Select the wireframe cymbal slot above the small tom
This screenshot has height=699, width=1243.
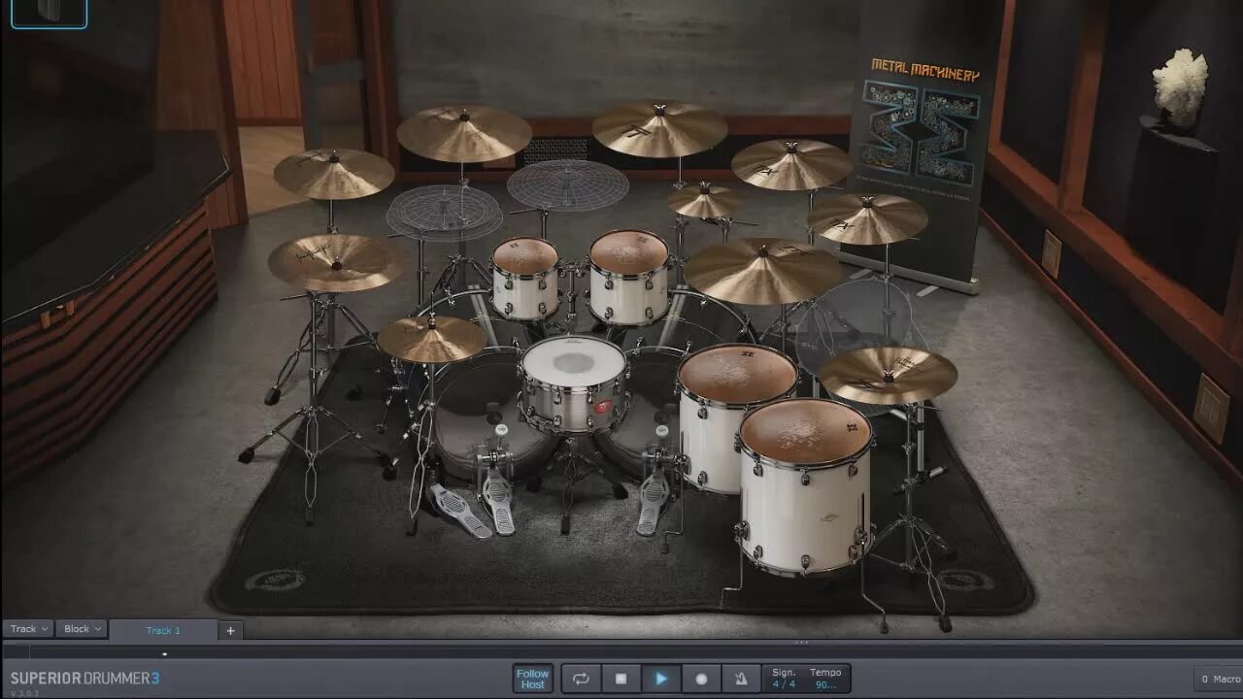point(444,212)
